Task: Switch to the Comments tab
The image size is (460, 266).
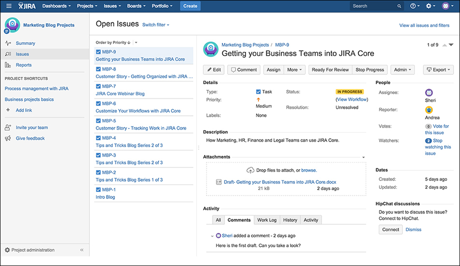Action: coord(239,220)
